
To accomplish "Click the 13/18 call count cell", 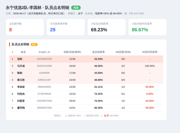I will [x=72, y=94].
